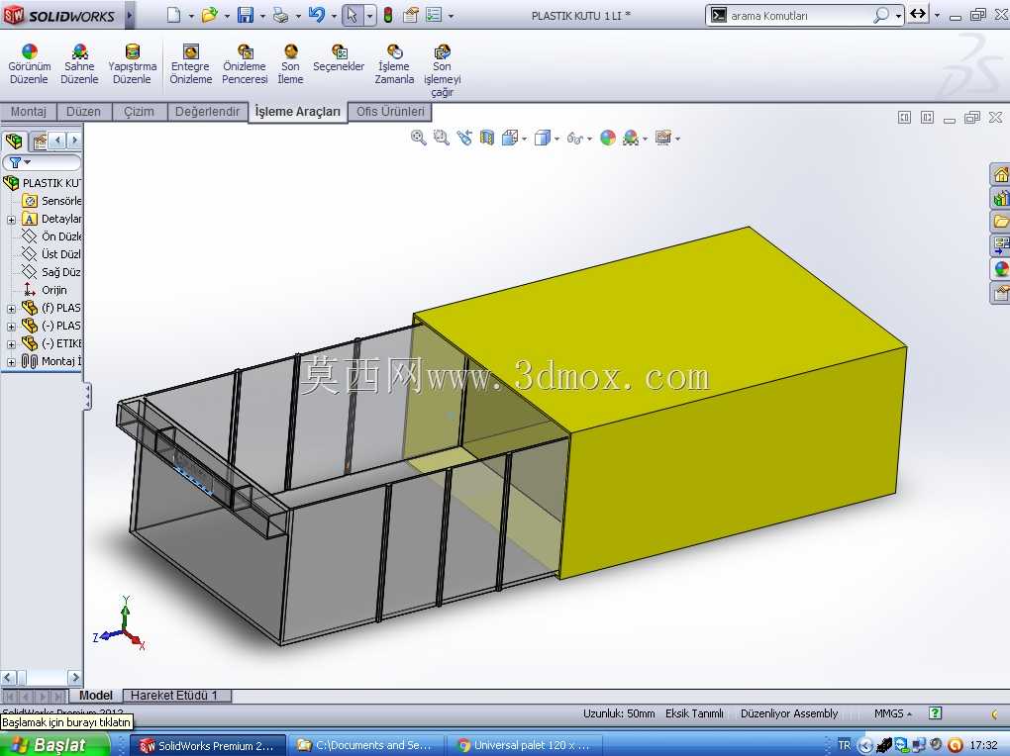Expand SolidWorks menu arrow beside logo
The width and height of the screenshot is (1010, 756).
[130, 15]
